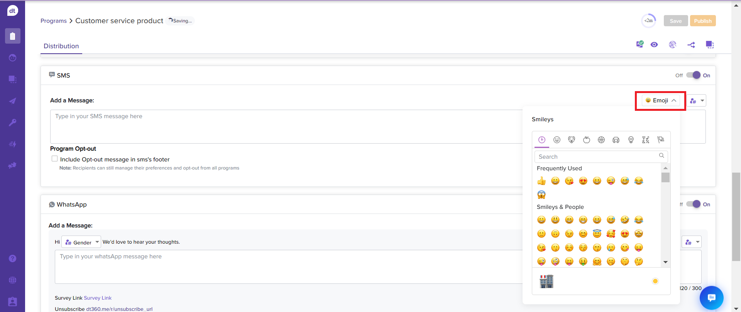Click the help question mark sidebar icon
The image size is (741, 312).
click(12, 258)
